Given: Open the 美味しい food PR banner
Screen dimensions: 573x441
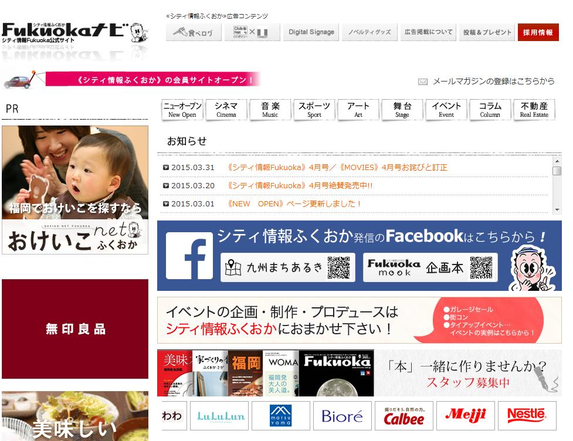Looking at the screenshot, I should point(75,416).
